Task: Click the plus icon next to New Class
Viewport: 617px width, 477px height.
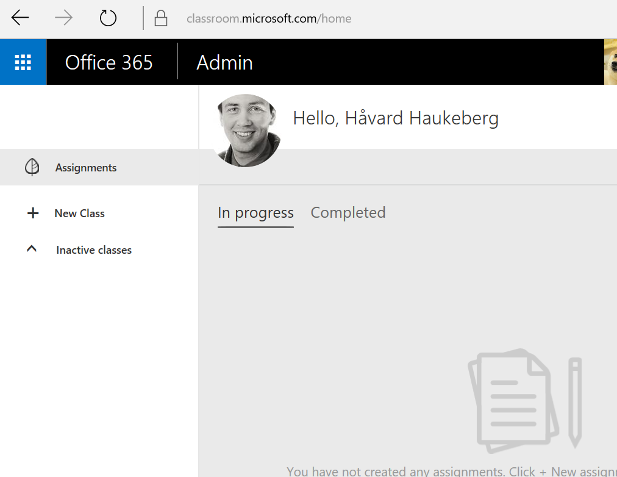Action: [x=32, y=213]
